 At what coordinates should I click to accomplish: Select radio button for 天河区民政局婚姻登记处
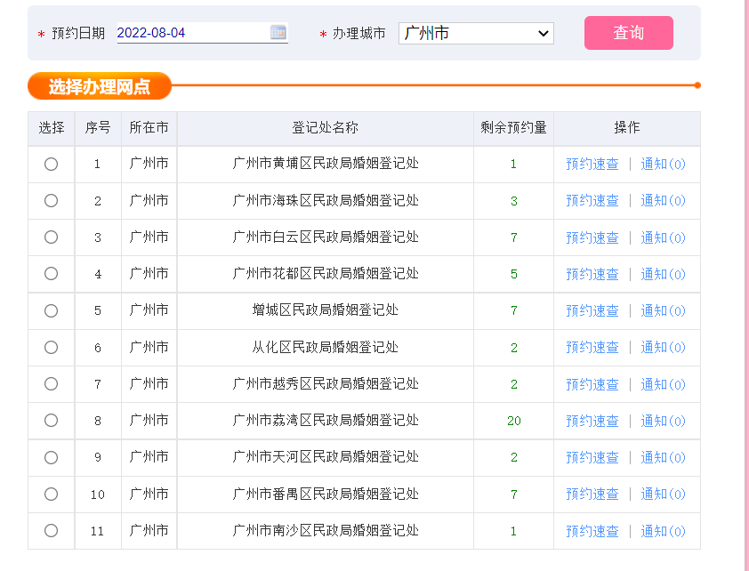coord(51,457)
